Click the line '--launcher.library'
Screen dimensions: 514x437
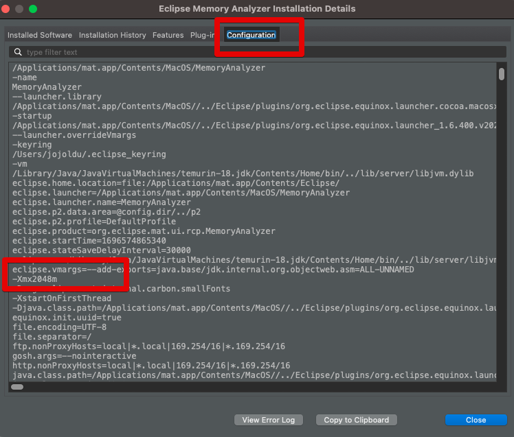coord(57,97)
